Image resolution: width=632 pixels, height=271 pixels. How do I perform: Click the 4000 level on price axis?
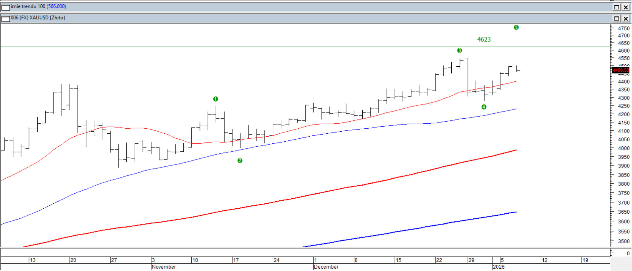click(x=624, y=148)
